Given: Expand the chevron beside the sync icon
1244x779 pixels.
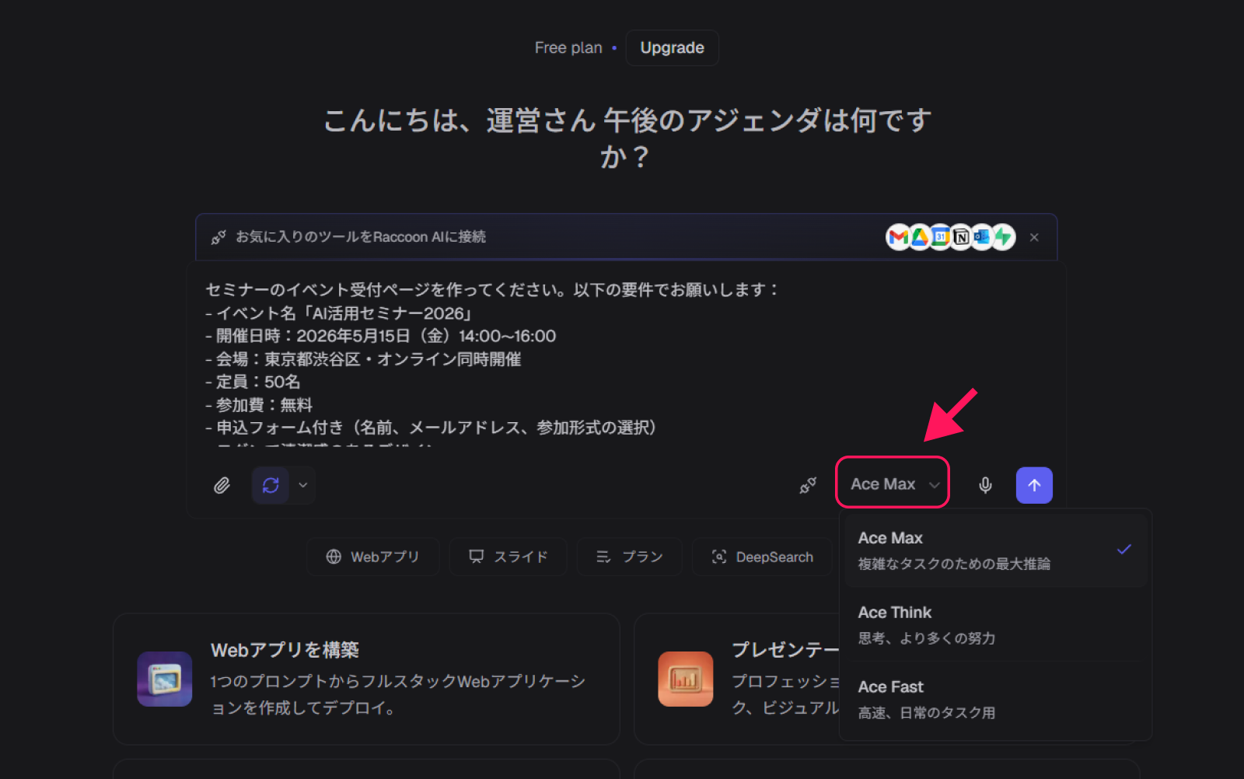Looking at the screenshot, I should [303, 485].
